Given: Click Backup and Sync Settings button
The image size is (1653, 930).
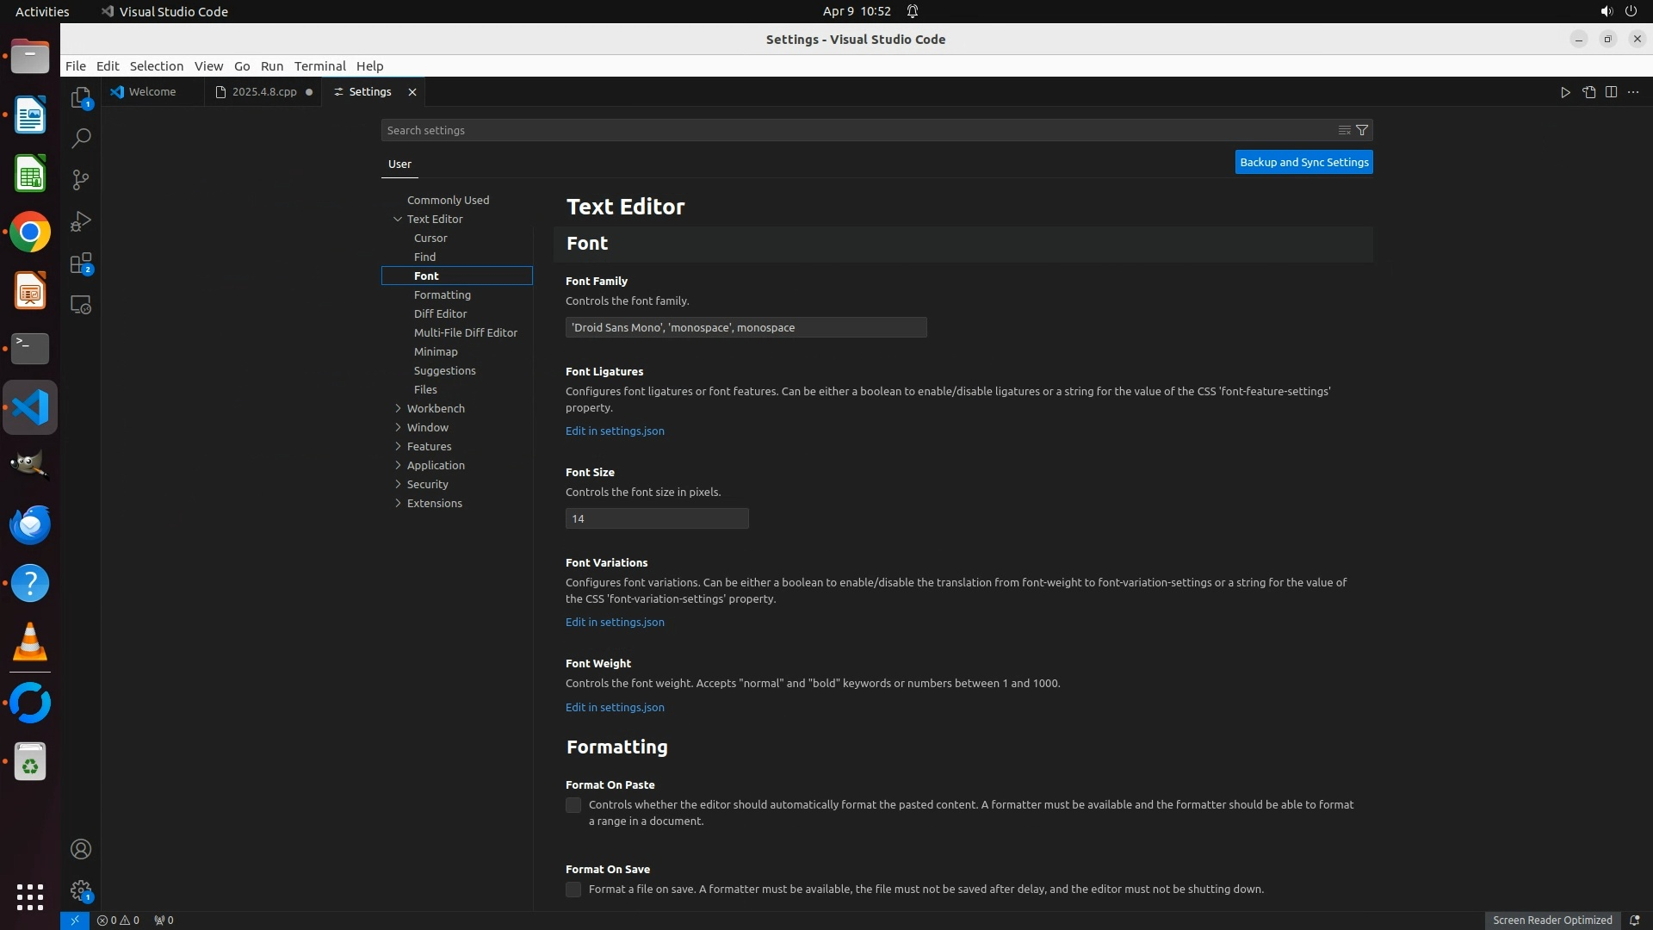Looking at the screenshot, I should 1303,162.
